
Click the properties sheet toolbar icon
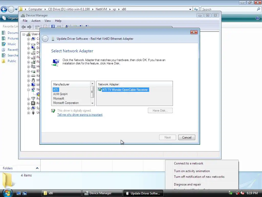pyautogui.click(x=45, y=27)
